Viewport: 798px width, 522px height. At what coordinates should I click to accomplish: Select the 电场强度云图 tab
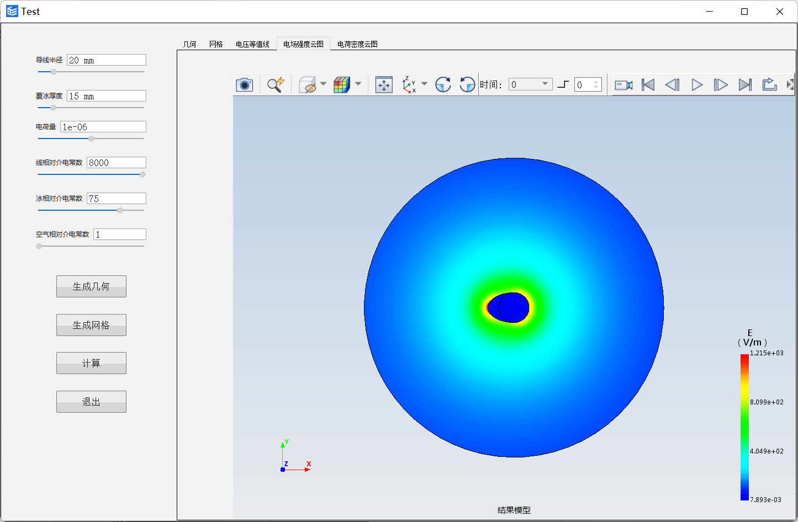tap(303, 44)
